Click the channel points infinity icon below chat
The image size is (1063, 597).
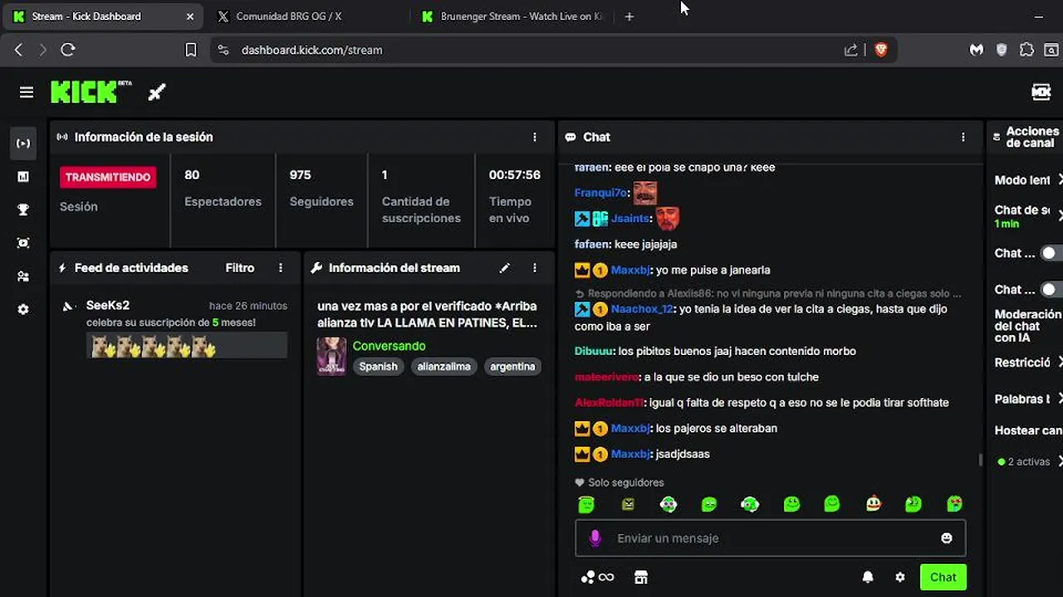point(598,577)
